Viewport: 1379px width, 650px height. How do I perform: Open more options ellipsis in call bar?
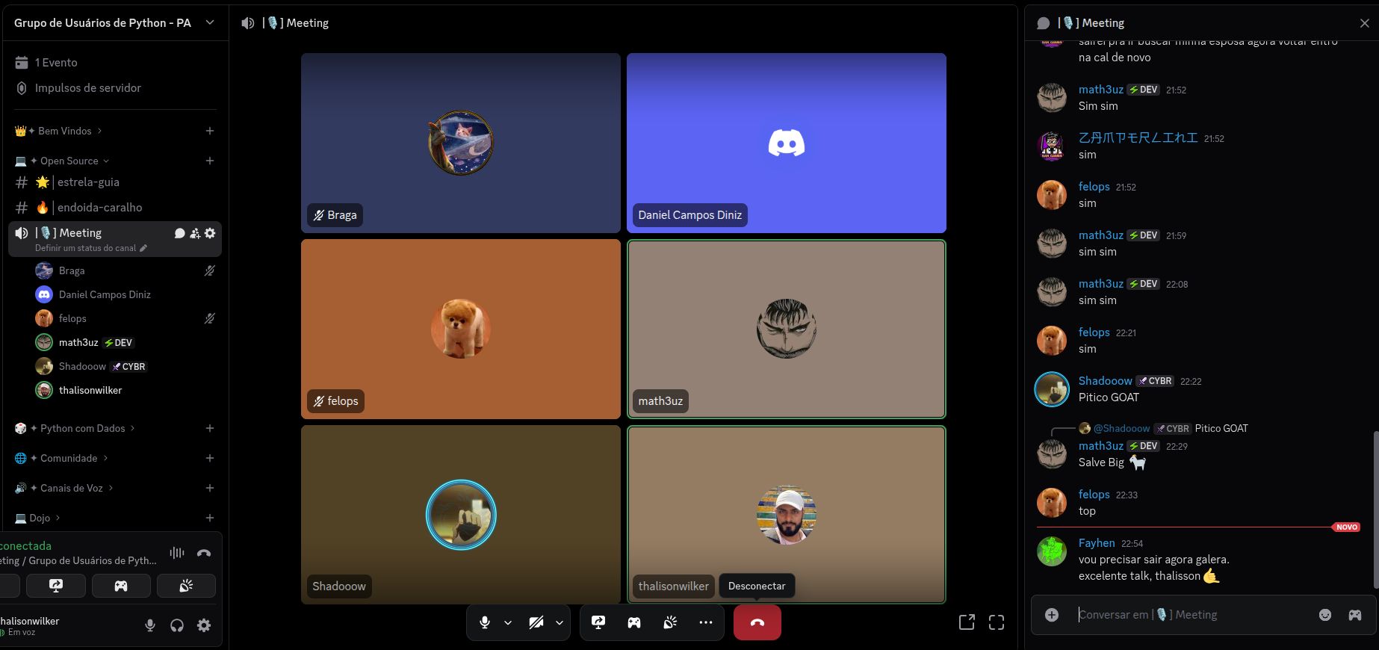(706, 622)
